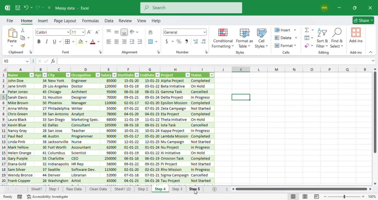This screenshot has height=200, width=378.
Task: Cut selection with scissors icon
Action: point(23,30)
